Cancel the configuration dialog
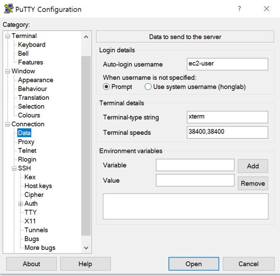 coord(249,264)
